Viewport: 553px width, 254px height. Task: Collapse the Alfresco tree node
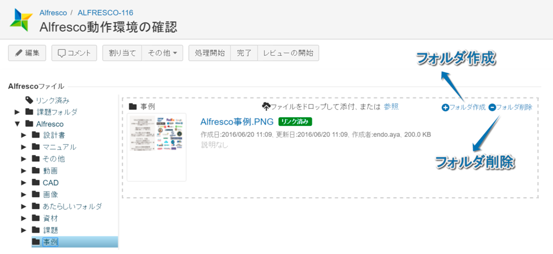[17, 124]
